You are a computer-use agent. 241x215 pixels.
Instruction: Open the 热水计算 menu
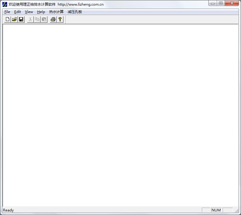tap(56, 12)
